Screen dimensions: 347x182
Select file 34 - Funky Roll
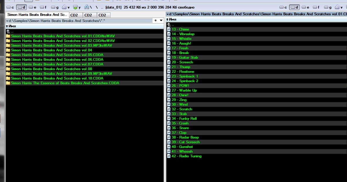(x=184, y=119)
